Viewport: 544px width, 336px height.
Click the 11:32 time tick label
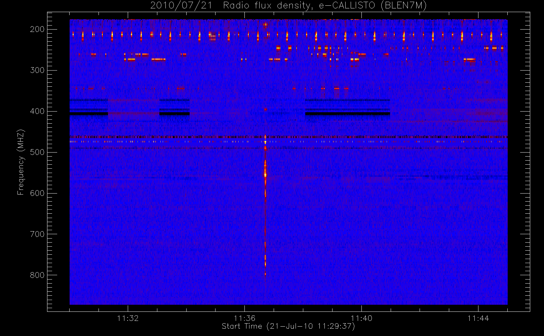coord(128,318)
